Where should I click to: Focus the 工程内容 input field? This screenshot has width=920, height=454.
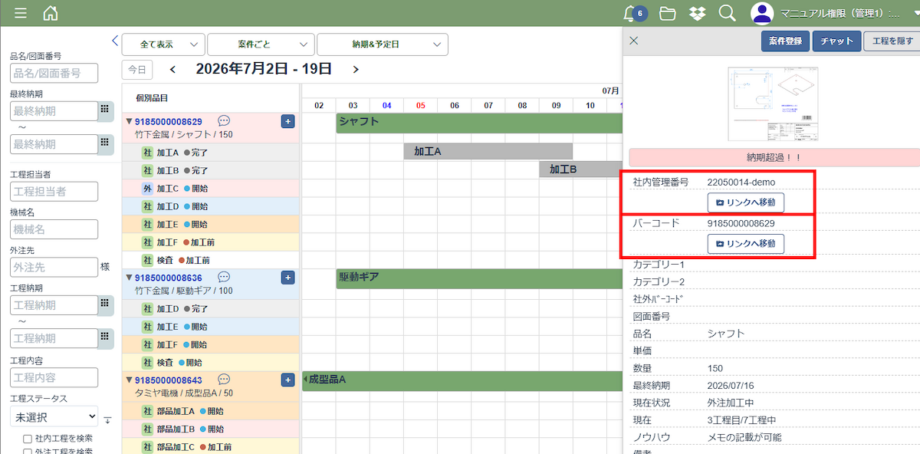(x=54, y=377)
